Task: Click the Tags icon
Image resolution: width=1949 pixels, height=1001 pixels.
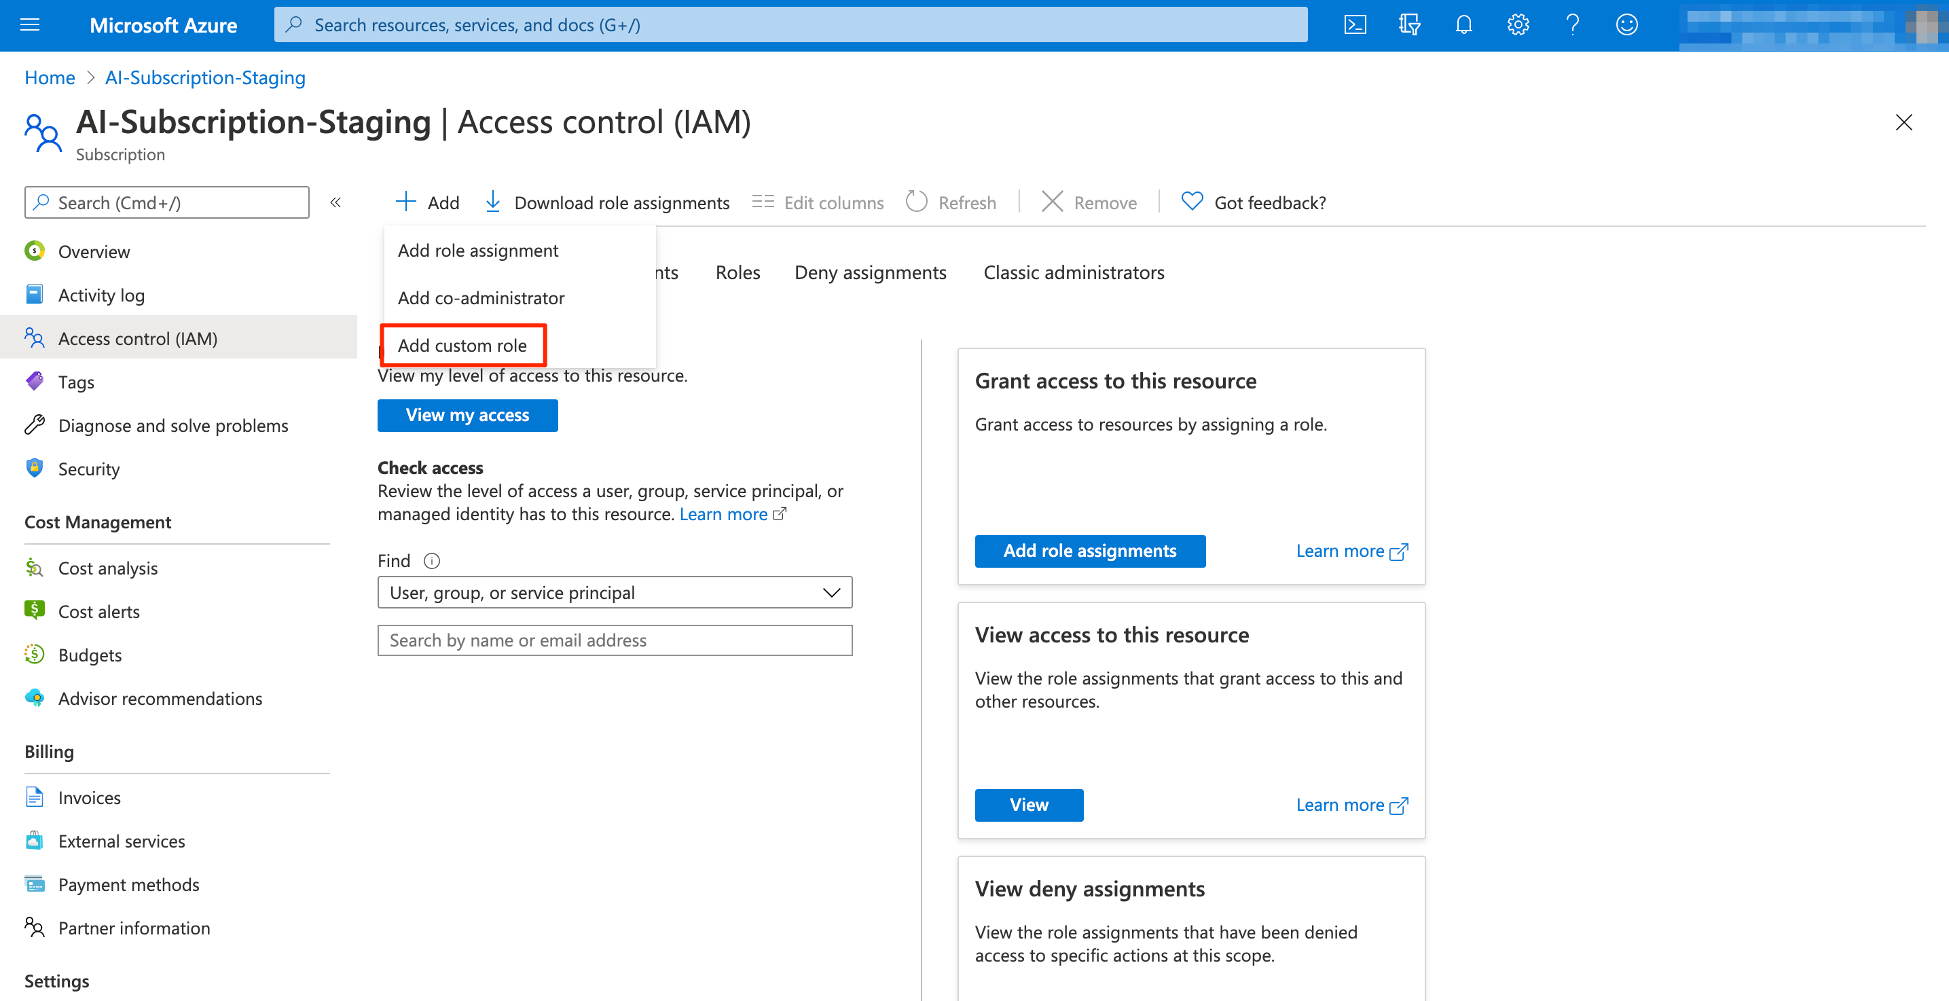Action: (34, 380)
